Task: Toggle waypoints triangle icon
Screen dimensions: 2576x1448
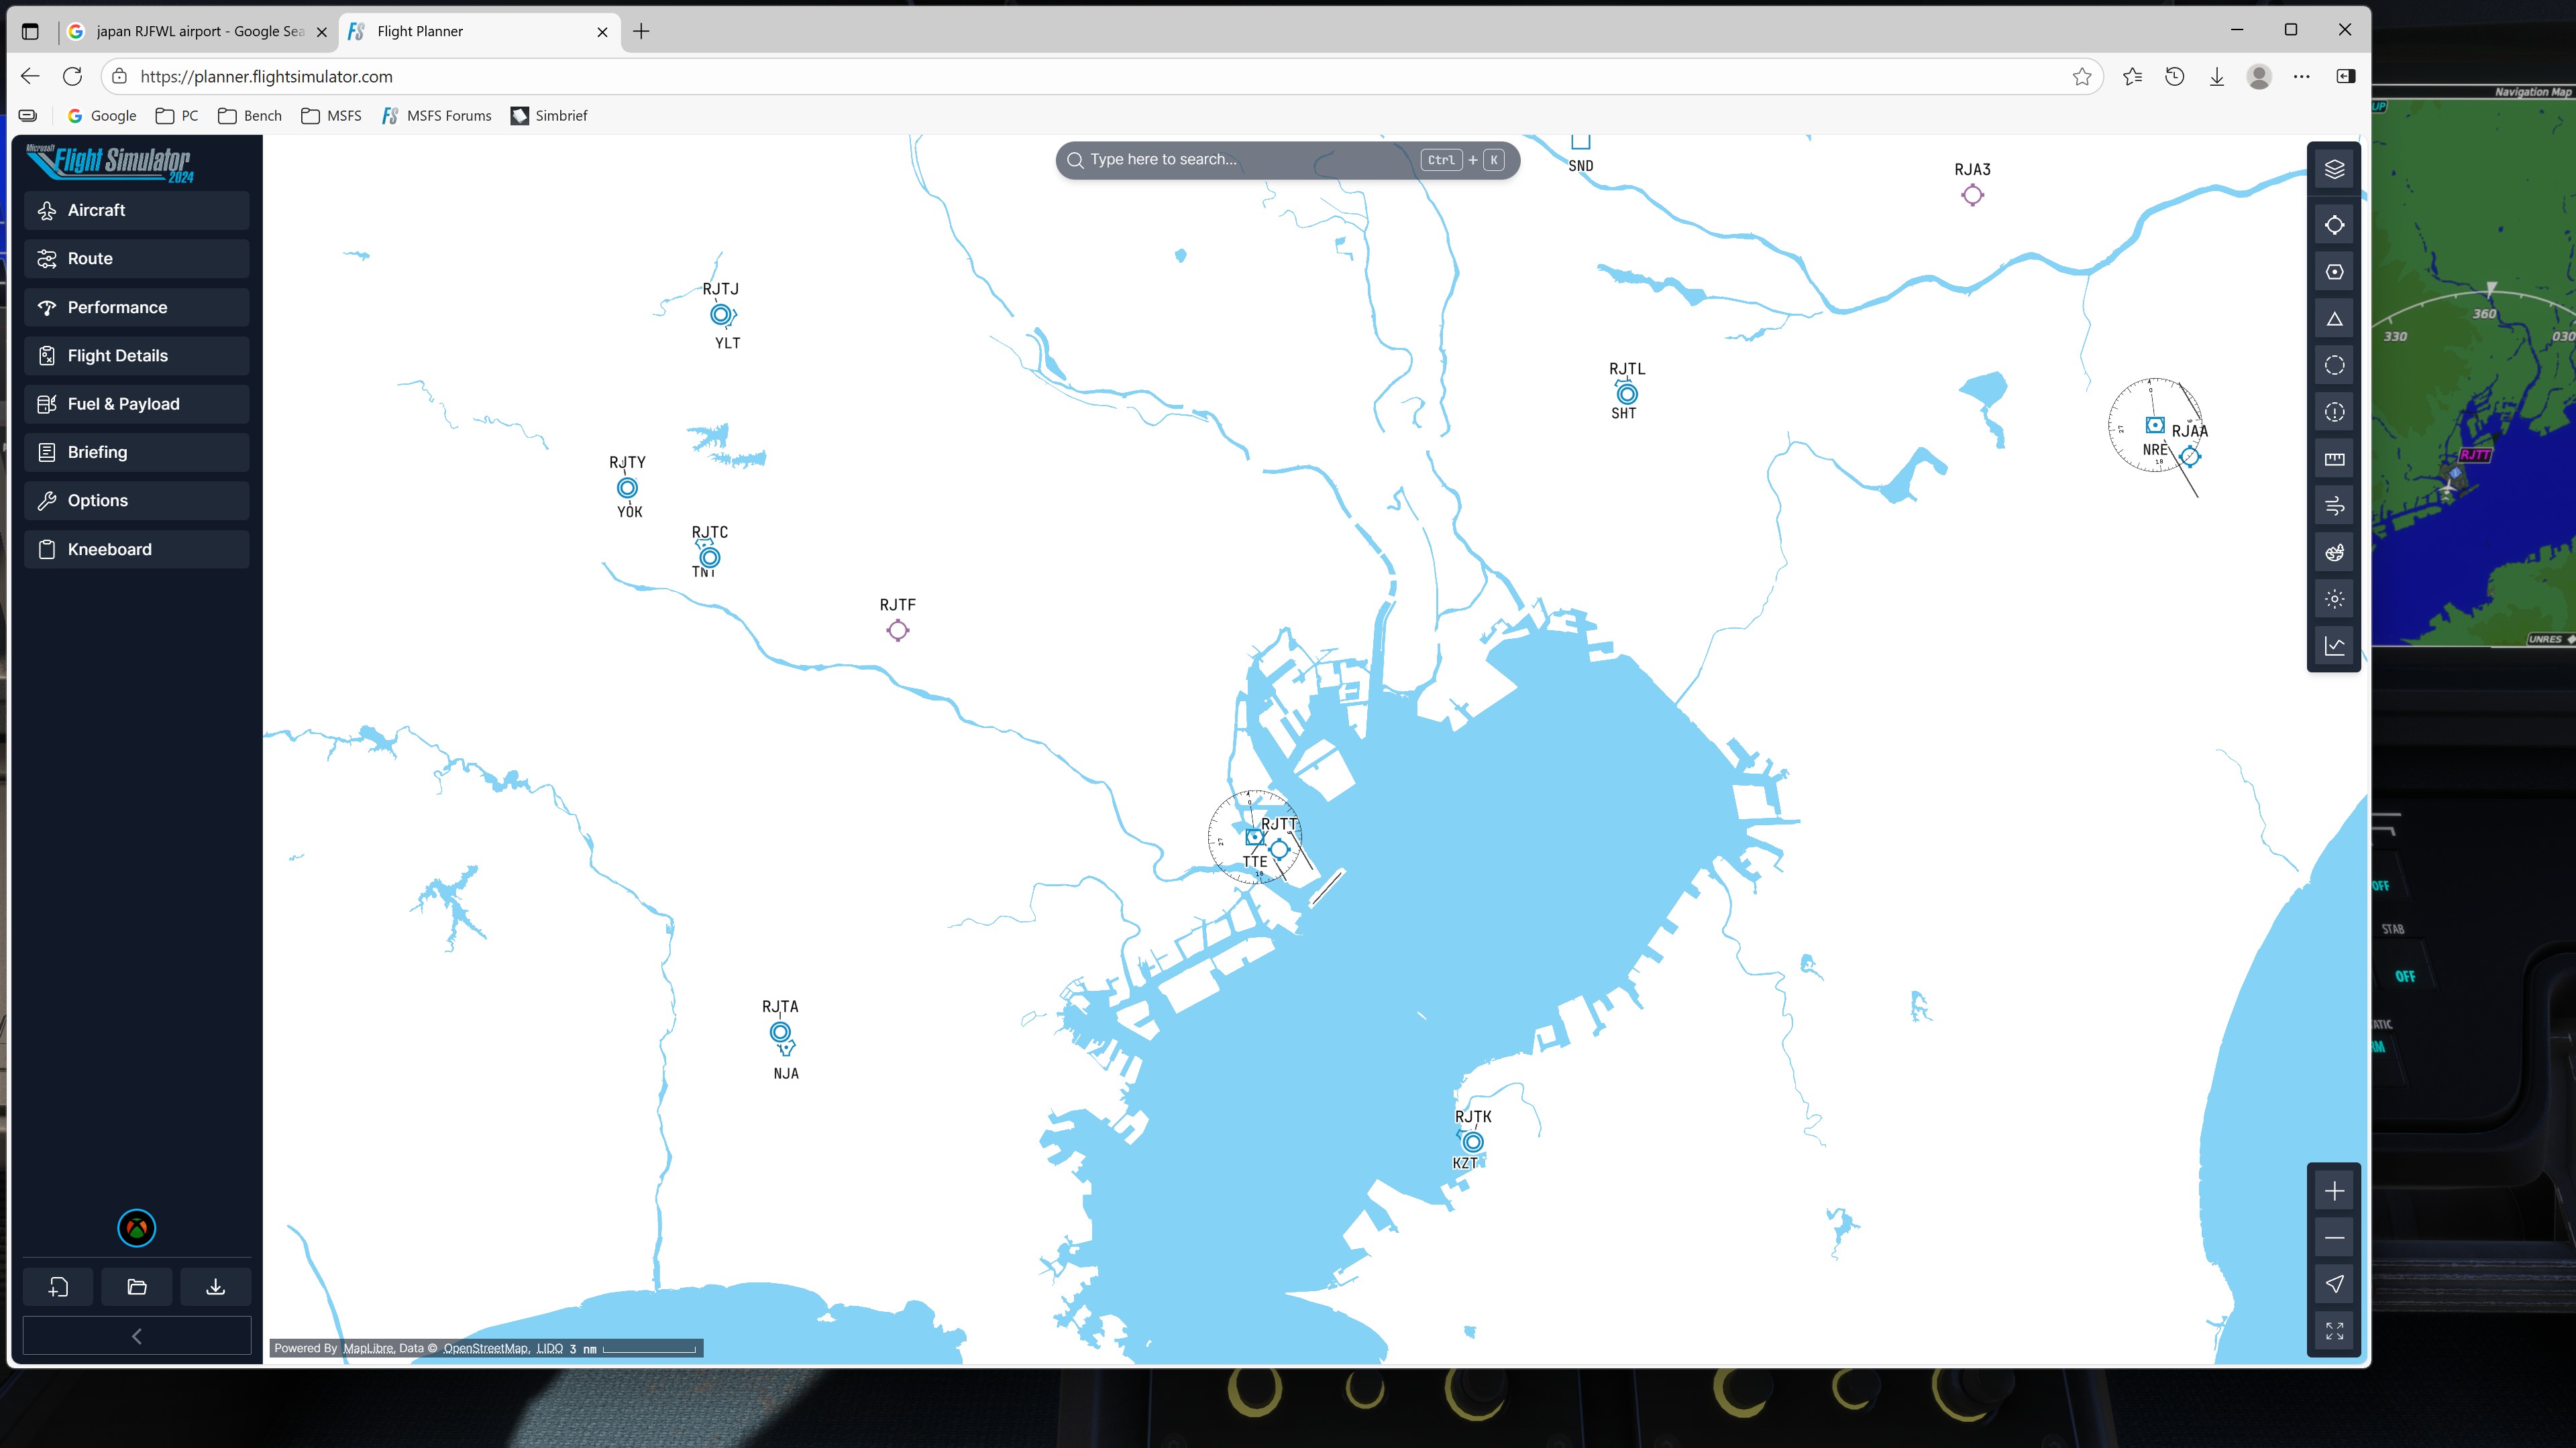Action: coord(2334,319)
